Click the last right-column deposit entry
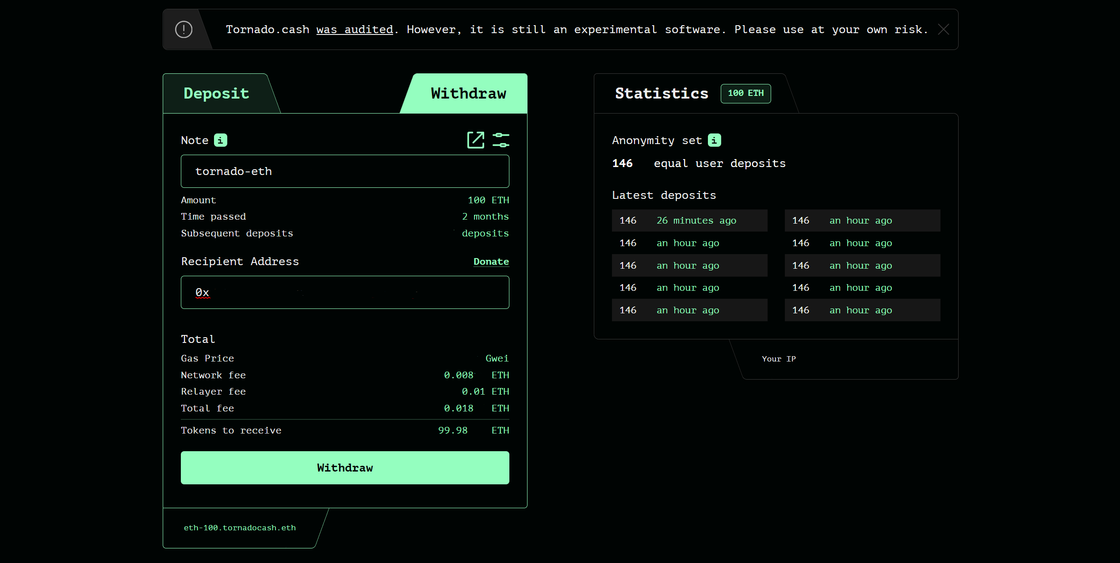1120x563 pixels. click(862, 310)
